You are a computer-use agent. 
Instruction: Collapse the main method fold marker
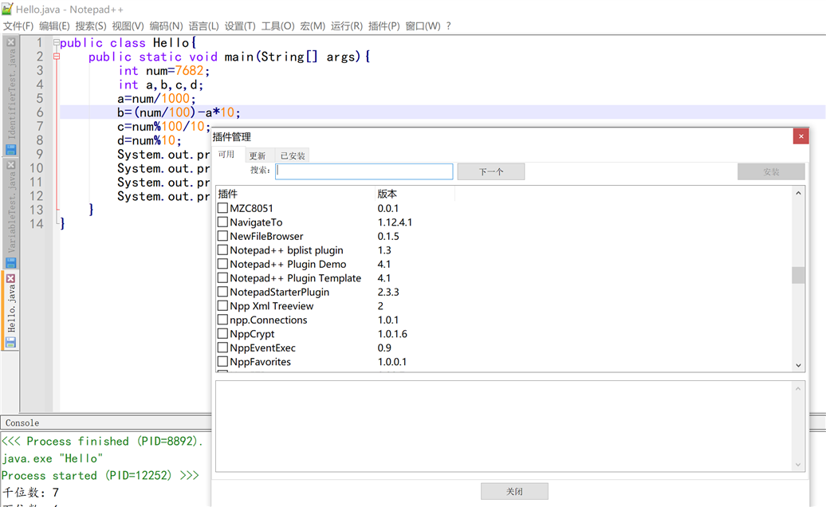pyautogui.click(x=57, y=57)
